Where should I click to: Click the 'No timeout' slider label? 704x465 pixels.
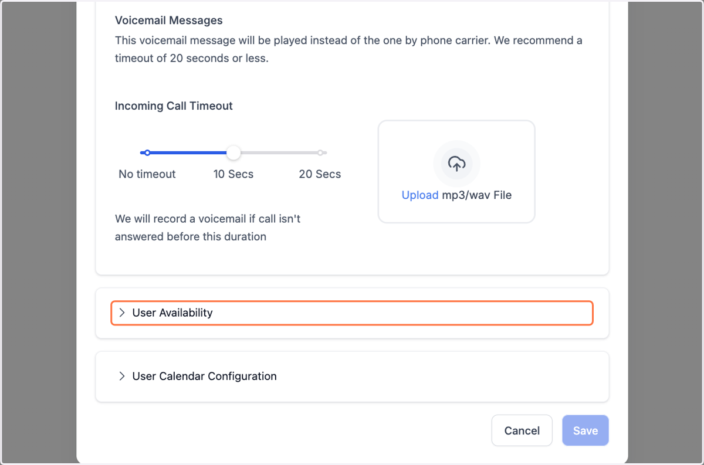click(147, 174)
